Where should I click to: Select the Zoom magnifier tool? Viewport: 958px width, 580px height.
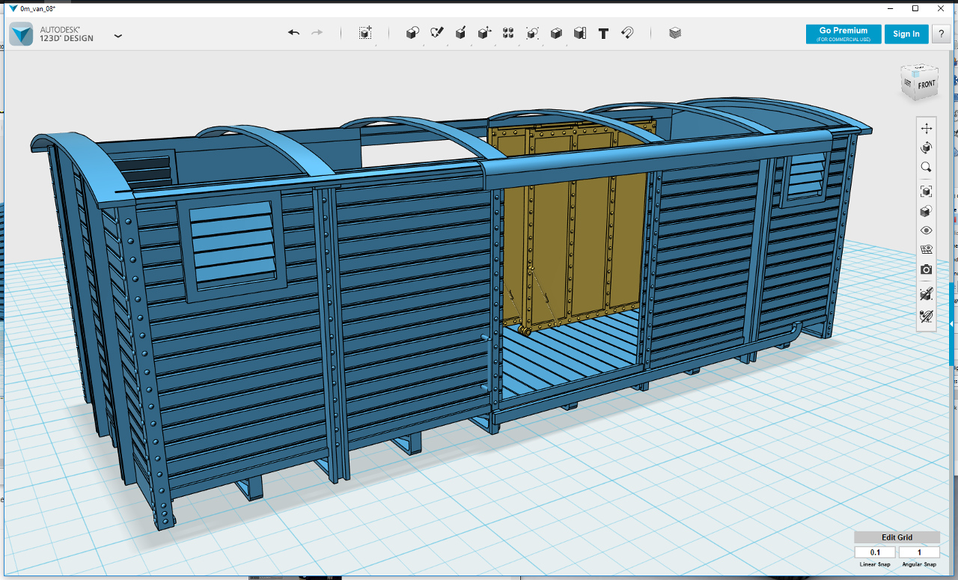(x=927, y=167)
